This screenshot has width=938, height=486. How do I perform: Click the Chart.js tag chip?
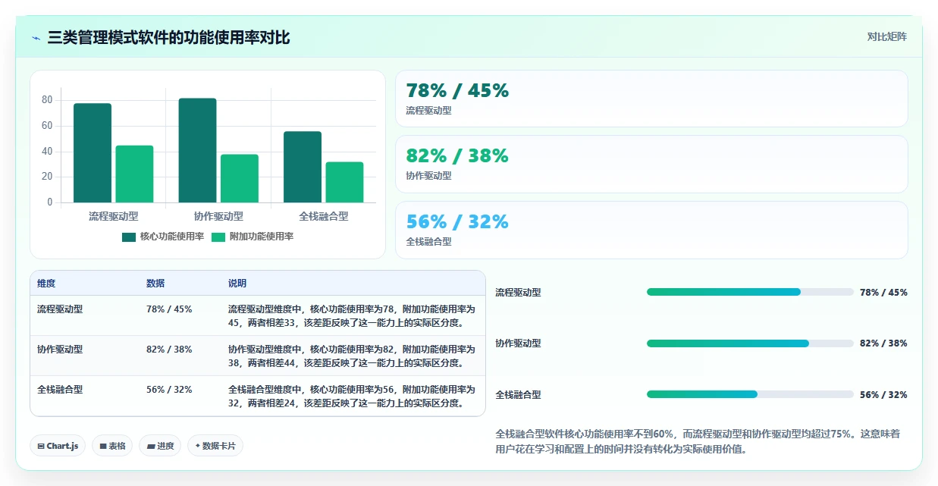pos(58,446)
